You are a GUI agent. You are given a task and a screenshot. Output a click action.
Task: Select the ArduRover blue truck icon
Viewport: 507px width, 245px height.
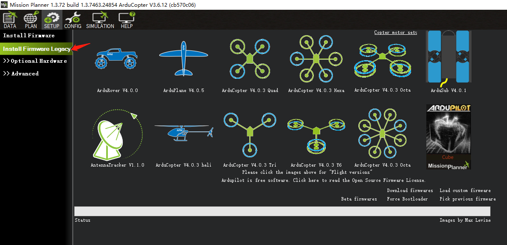pos(116,58)
